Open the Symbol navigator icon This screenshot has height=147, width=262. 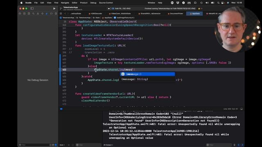pos(29,13)
